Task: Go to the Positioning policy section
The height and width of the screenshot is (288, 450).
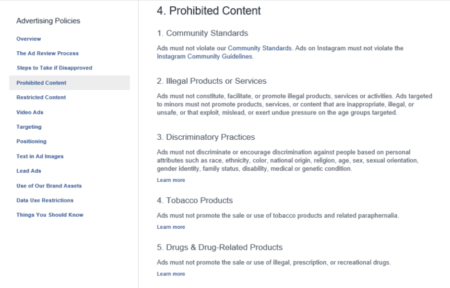Action: click(x=32, y=141)
